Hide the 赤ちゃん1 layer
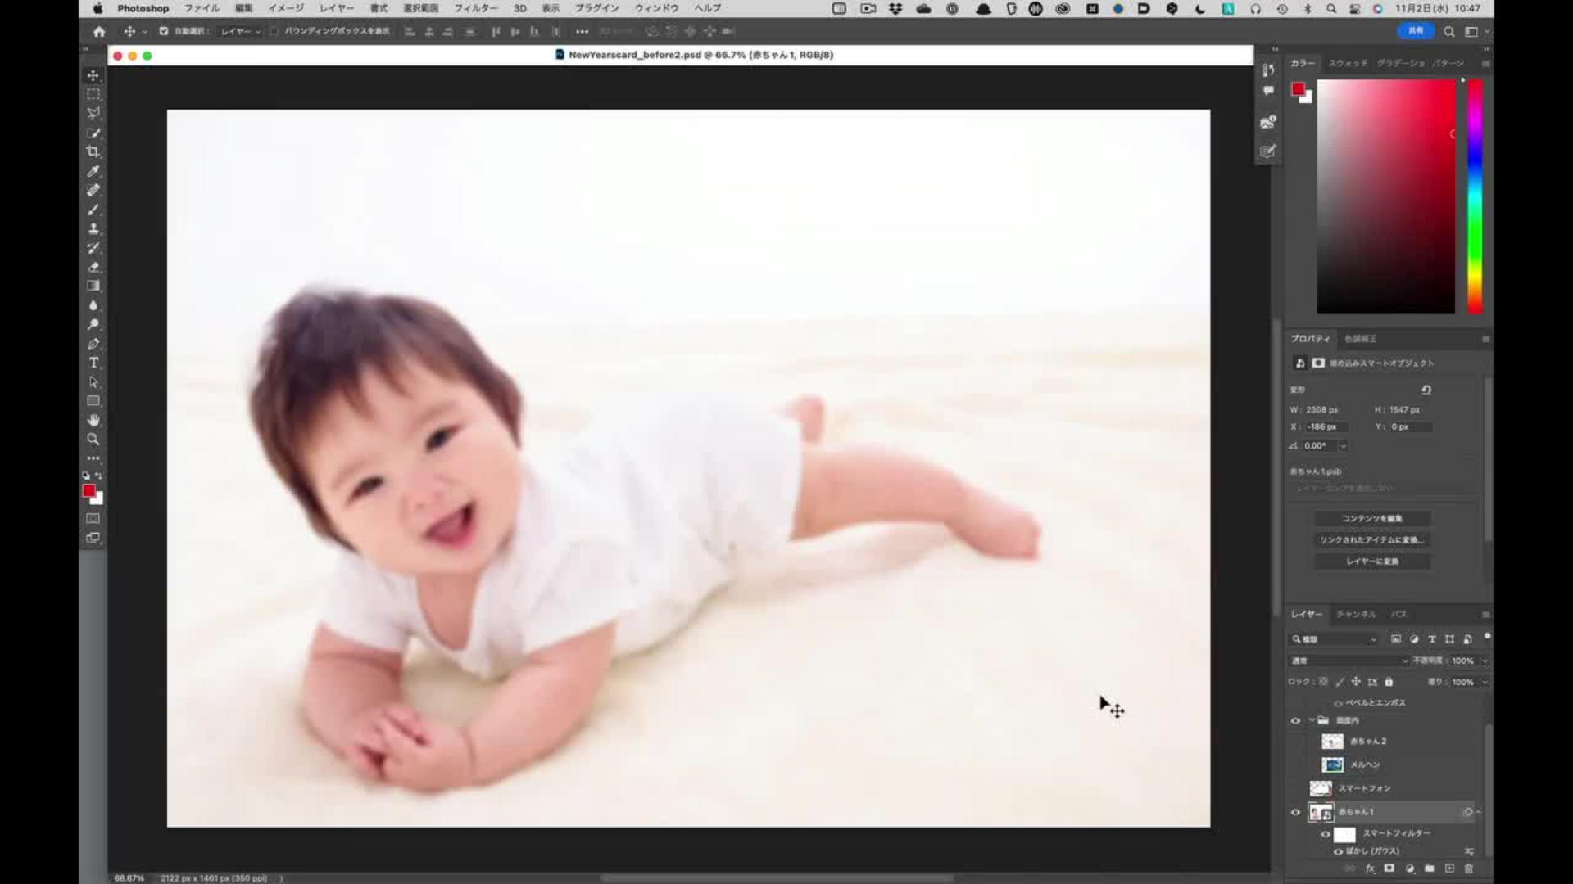 point(1295,812)
